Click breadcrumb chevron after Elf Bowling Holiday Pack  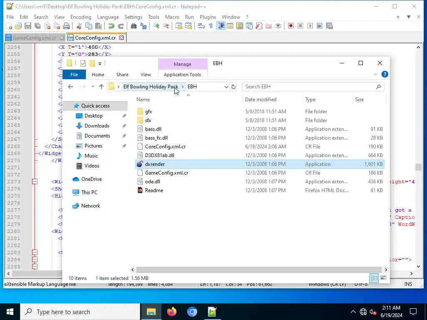click(x=183, y=87)
